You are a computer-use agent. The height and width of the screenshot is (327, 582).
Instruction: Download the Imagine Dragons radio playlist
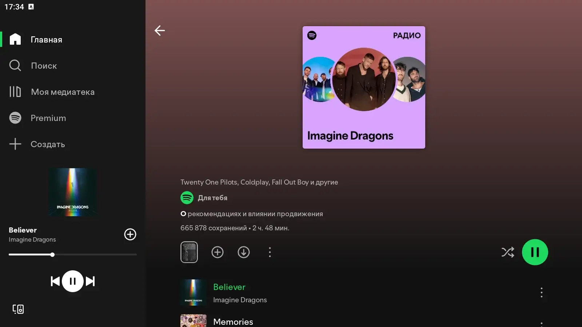tap(244, 252)
